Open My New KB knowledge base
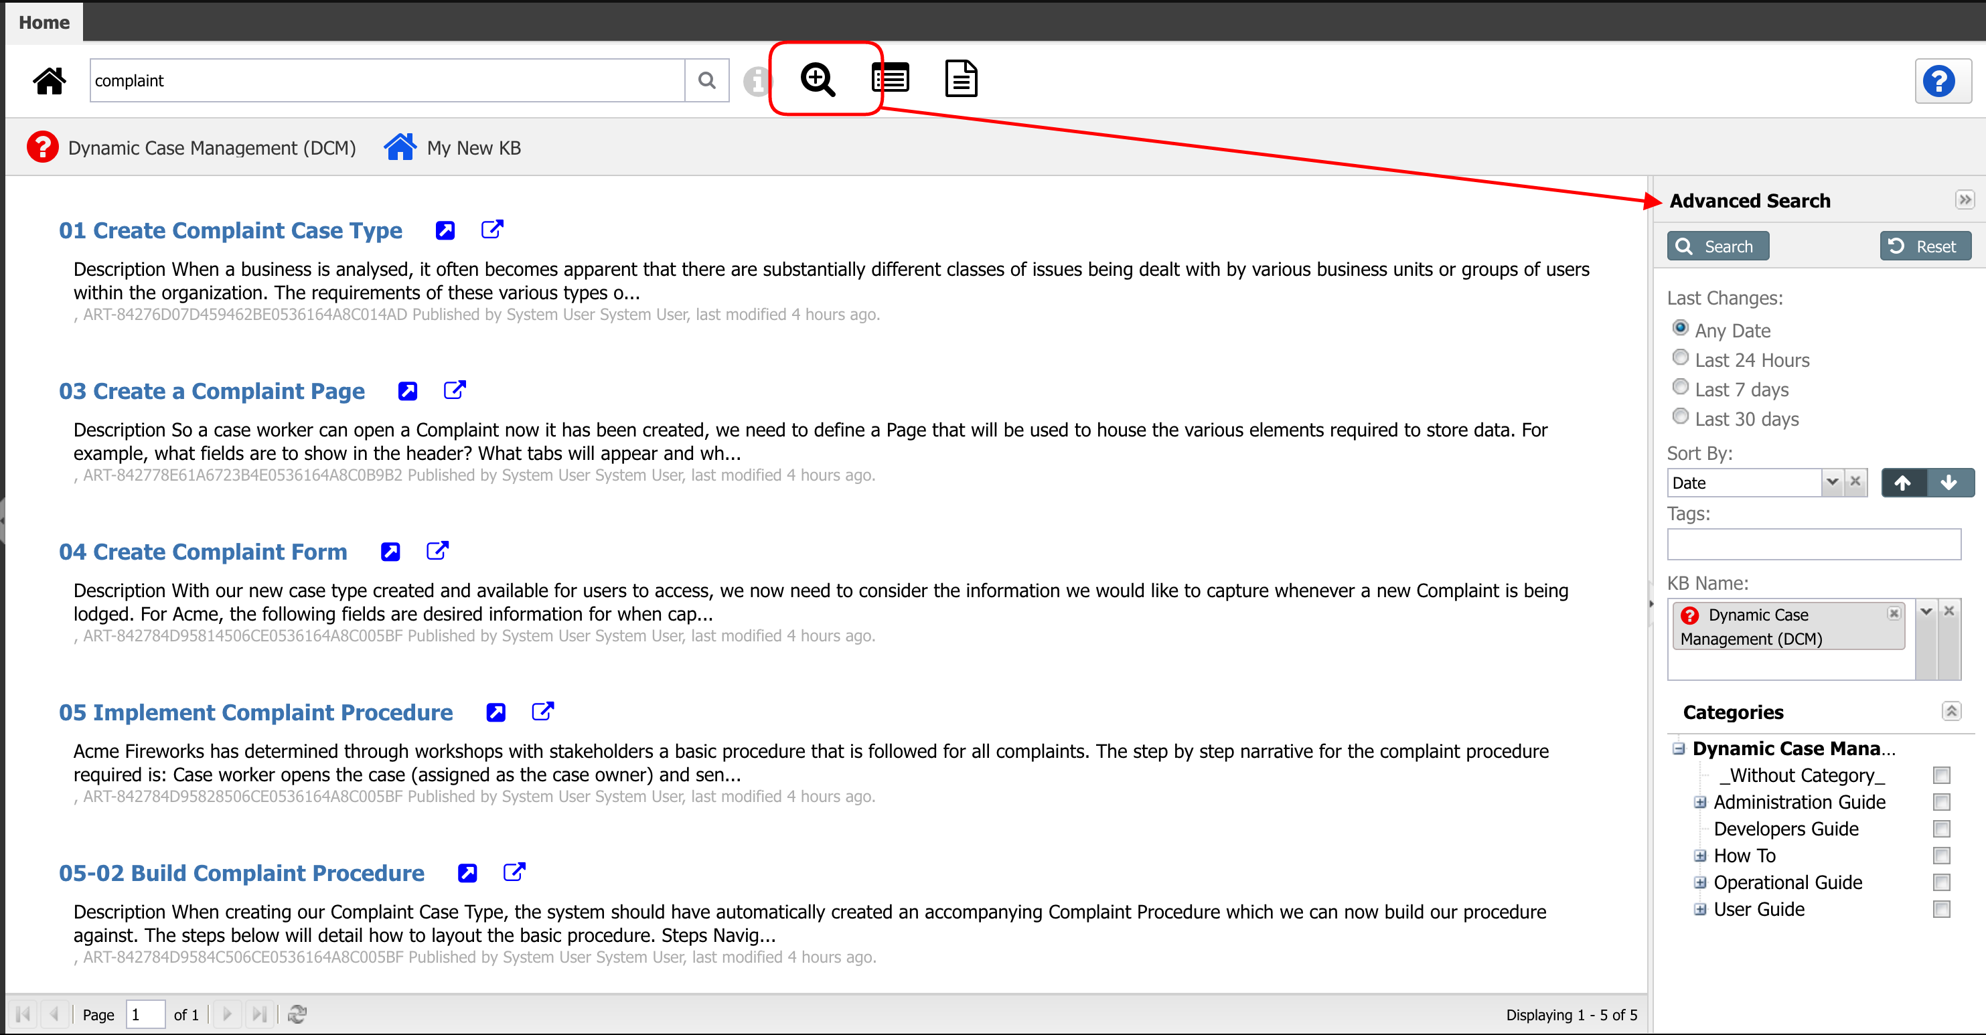The width and height of the screenshot is (1986, 1035). coord(453,147)
